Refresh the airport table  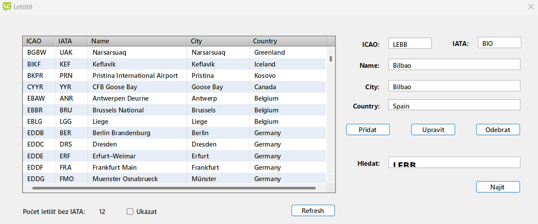coord(313,210)
